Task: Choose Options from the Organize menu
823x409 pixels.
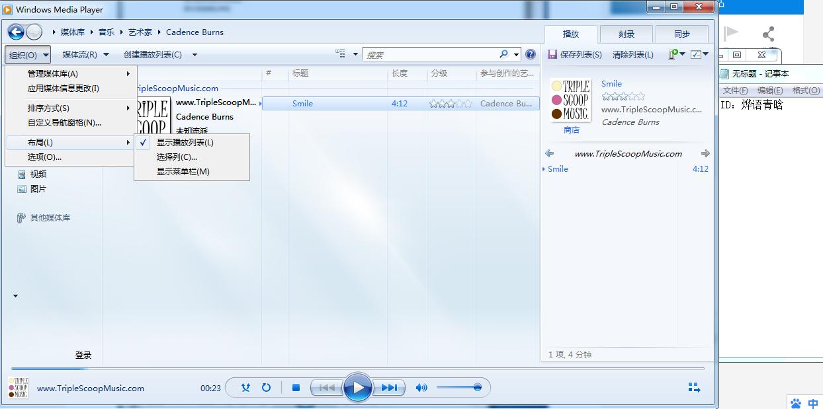Action: point(71,157)
